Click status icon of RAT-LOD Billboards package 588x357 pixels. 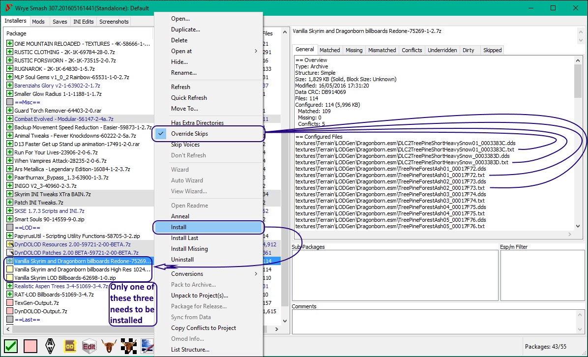pyautogui.click(x=10, y=295)
